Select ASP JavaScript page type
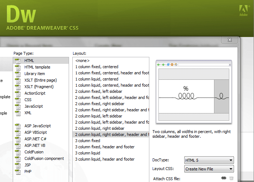 click(x=41, y=126)
